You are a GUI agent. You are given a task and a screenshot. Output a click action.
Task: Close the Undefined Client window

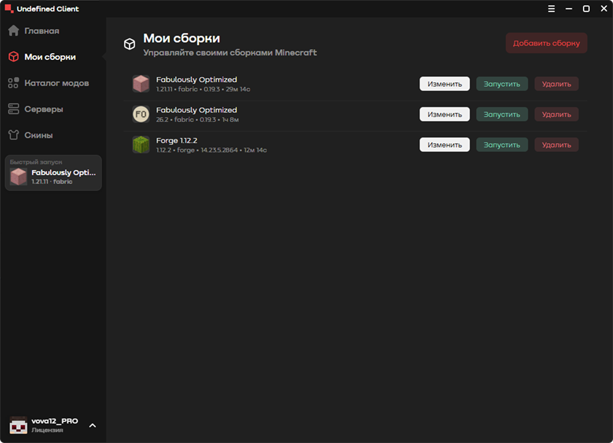pyautogui.click(x=604, y=9)
